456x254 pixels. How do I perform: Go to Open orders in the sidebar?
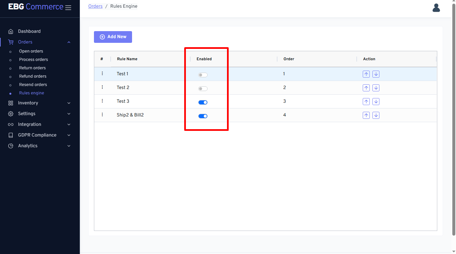click(31, 51)
